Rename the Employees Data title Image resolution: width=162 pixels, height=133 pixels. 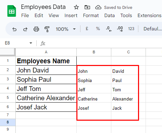[x=43, y=7]
